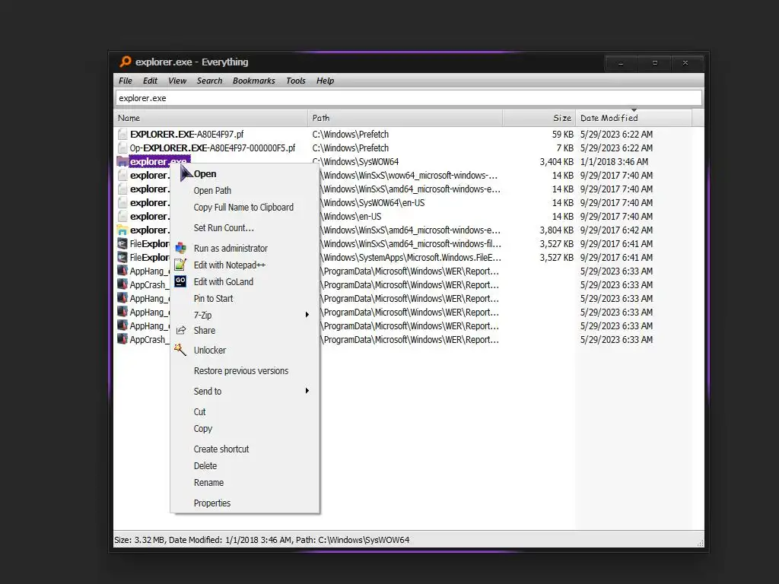Click icon of the first AppHang_ row

pyautogui.click(x=122, y=271)
